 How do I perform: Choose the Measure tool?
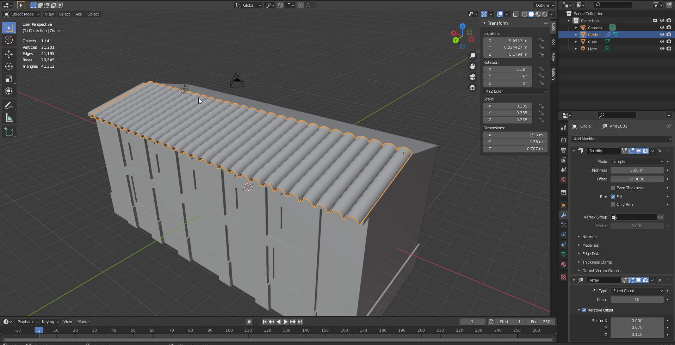pos(9,118)
